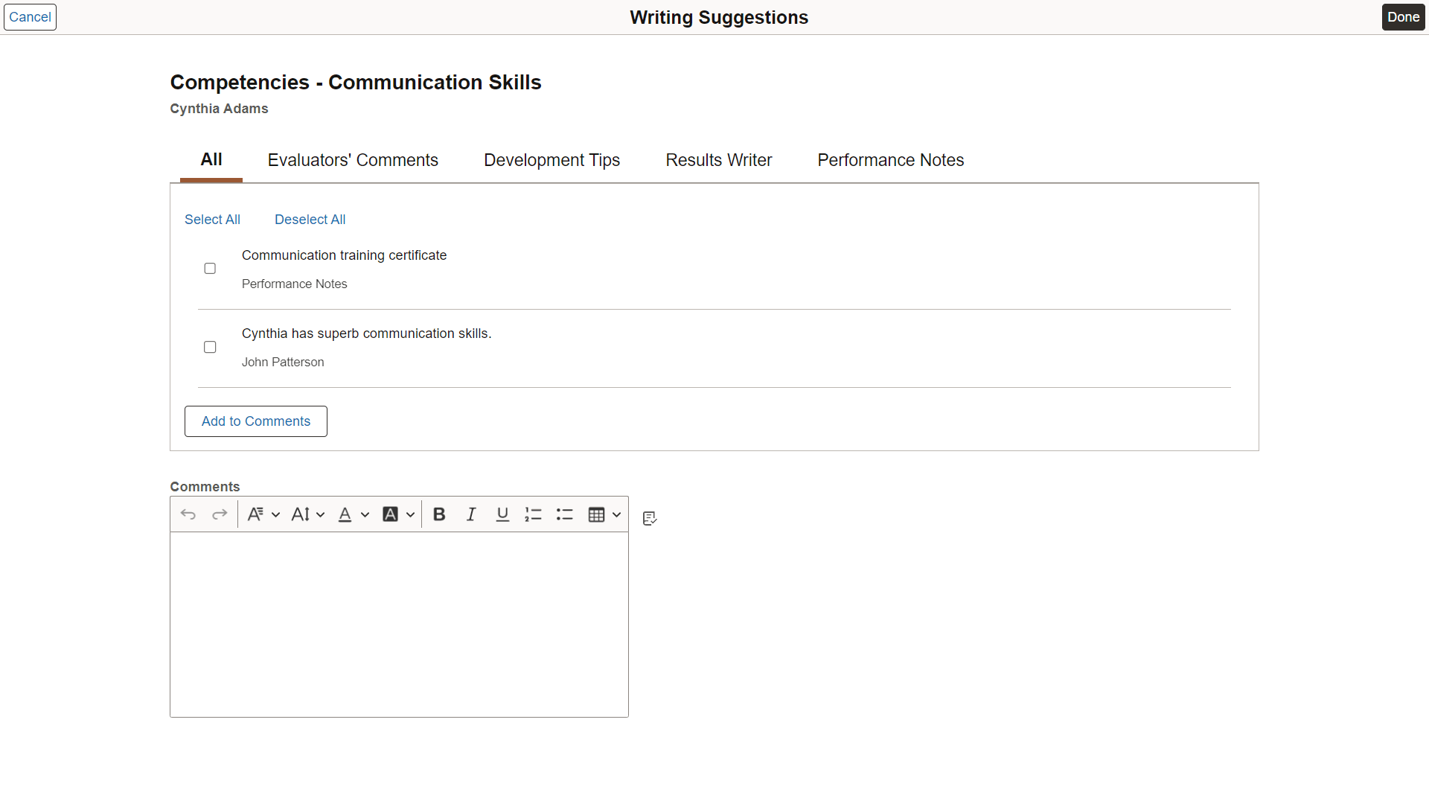Check the superb communication skills comment checkbox

pos(210,347)
